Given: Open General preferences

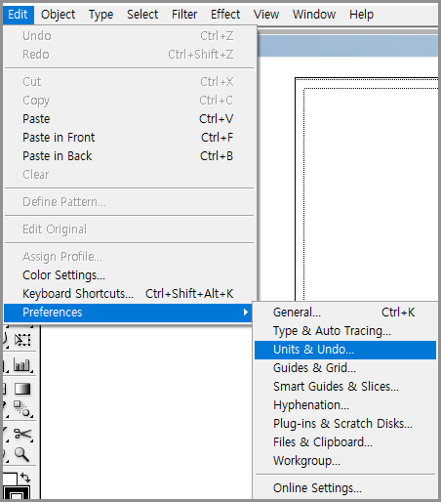Looking at the screenshot, I should [x=345, y=313].
